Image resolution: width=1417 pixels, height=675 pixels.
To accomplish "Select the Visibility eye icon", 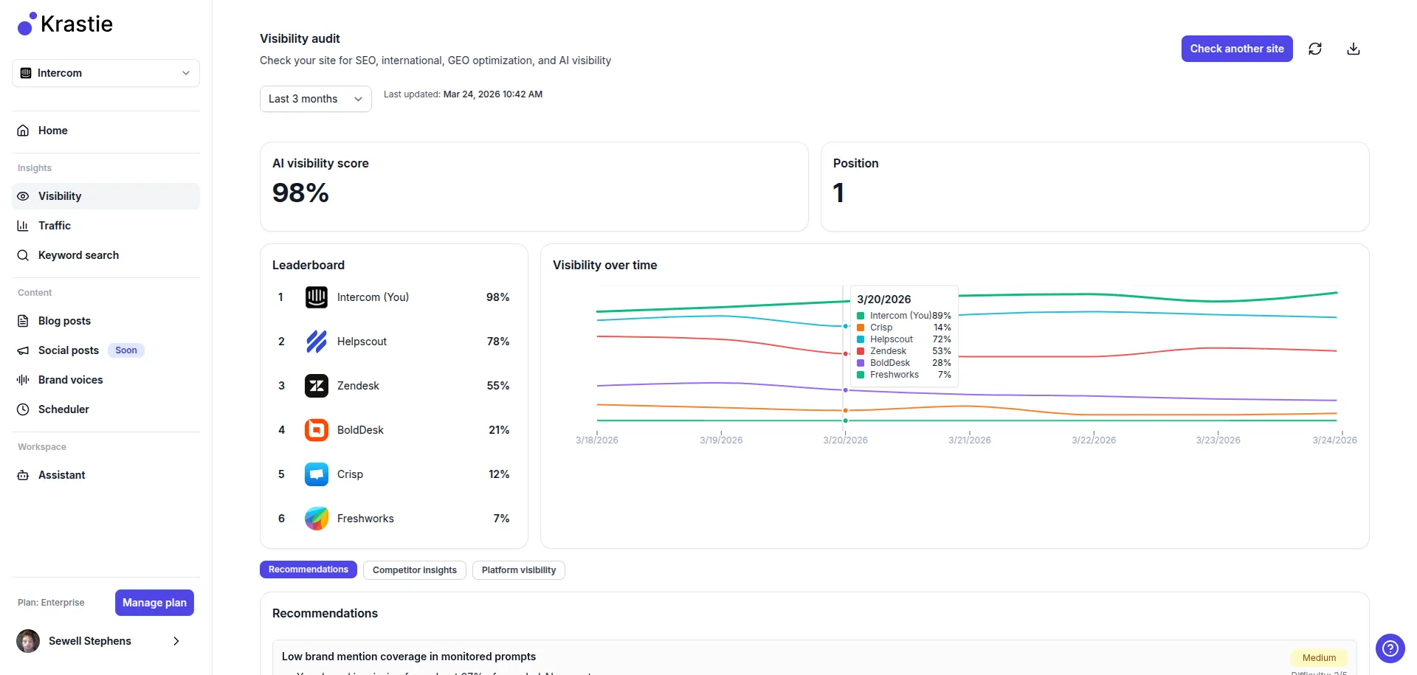I will (24, 196).
